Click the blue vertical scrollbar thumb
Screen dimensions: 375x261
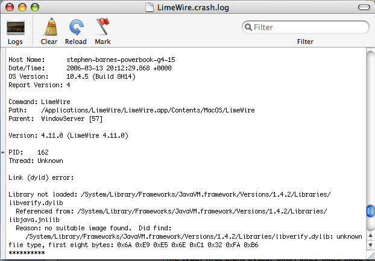[x=370, y=211]
